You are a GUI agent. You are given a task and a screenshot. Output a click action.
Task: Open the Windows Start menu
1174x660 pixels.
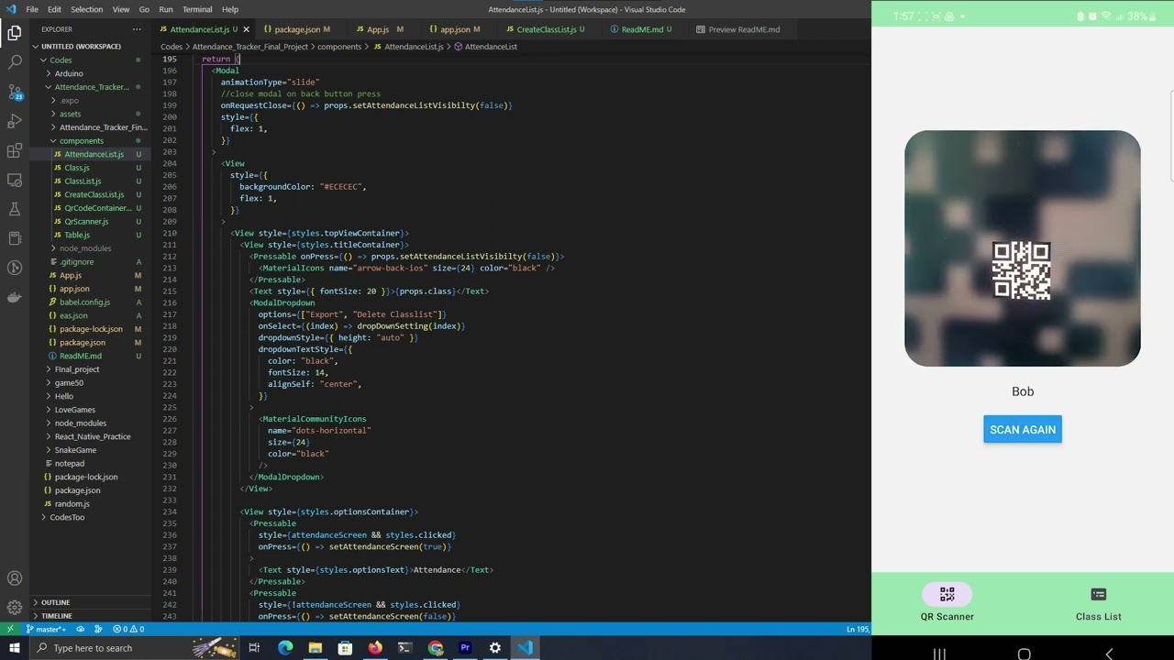(14, 648)
